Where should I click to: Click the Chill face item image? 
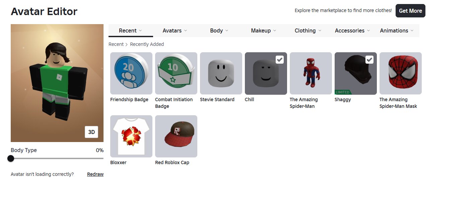pyautogui.click(x=266, y=73)
